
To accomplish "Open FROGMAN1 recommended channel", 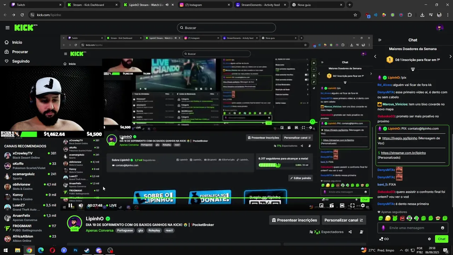I will (x=30, y=228).
